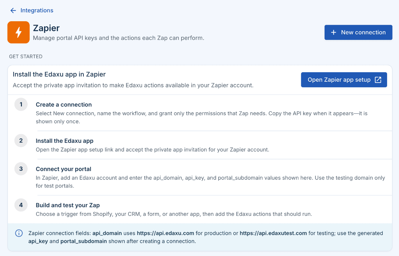Click the orange Zapier lightning bolt logo
Viewport: 399px width, 256px height.
pos(19,32)
